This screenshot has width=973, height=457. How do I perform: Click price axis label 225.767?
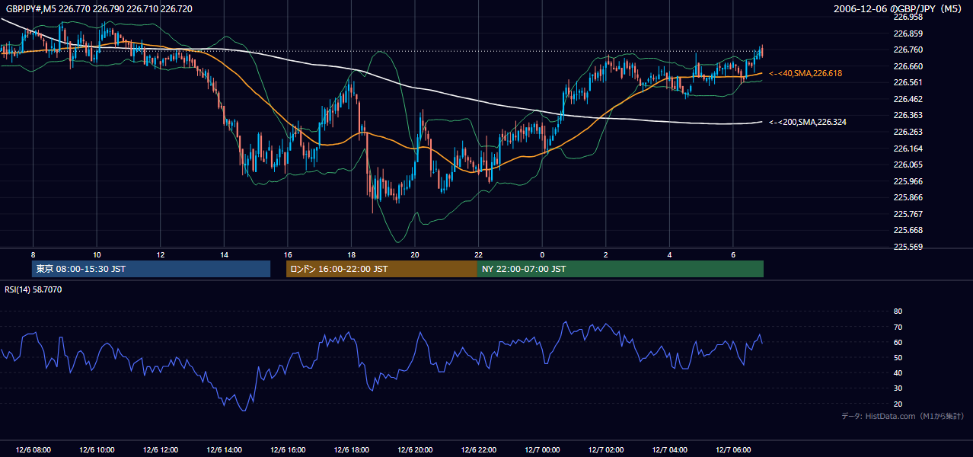(908, 214)
